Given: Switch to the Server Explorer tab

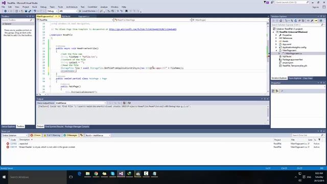Looking at the screenshot, I should [x=8, y=127].
